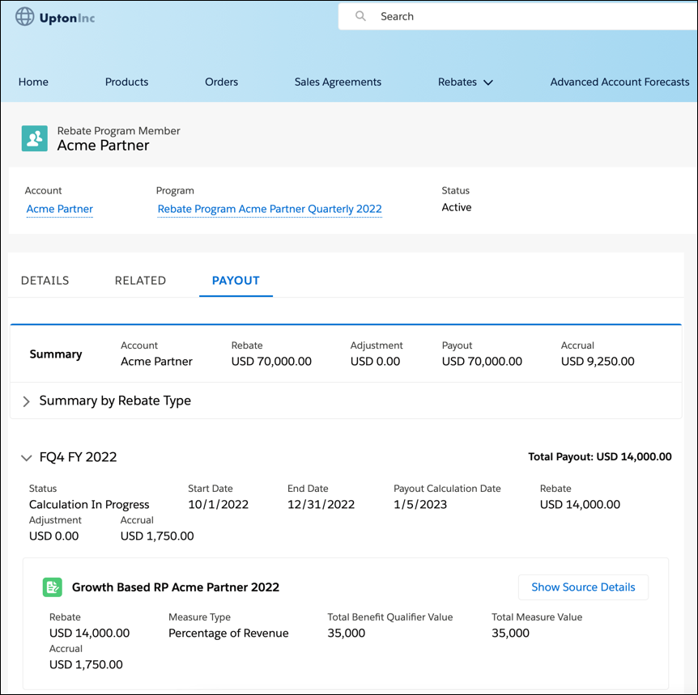Open Advanced Account Forecasts
Screen dimensions: 698x695
619,82
